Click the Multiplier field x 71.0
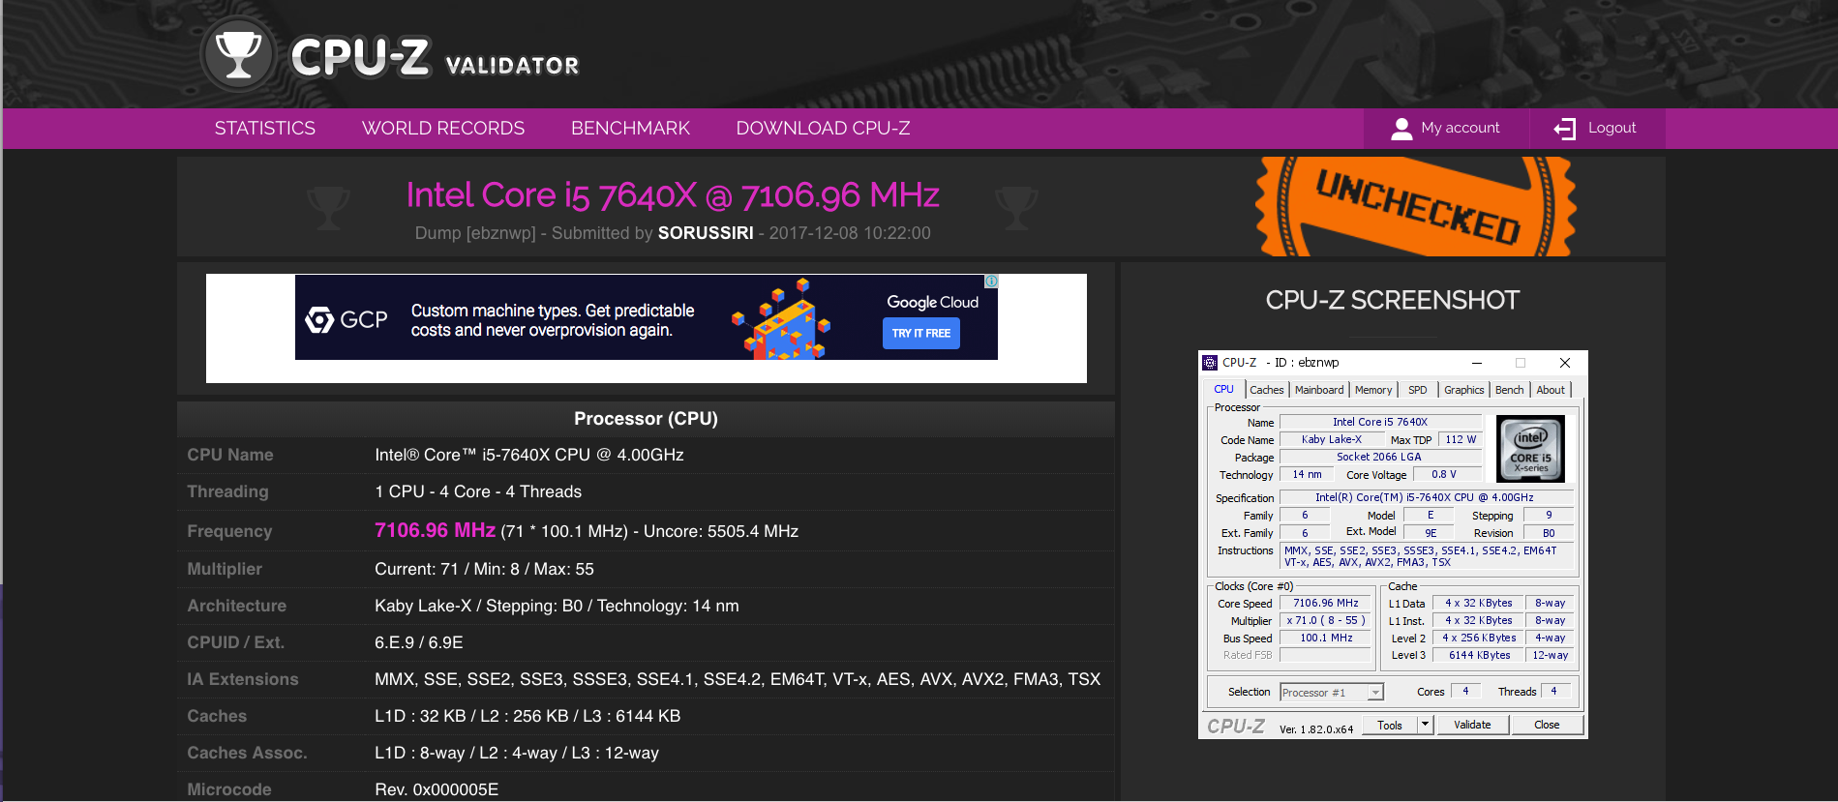The width and height of the screenshot is (1838, 802). pos(1326,620)
